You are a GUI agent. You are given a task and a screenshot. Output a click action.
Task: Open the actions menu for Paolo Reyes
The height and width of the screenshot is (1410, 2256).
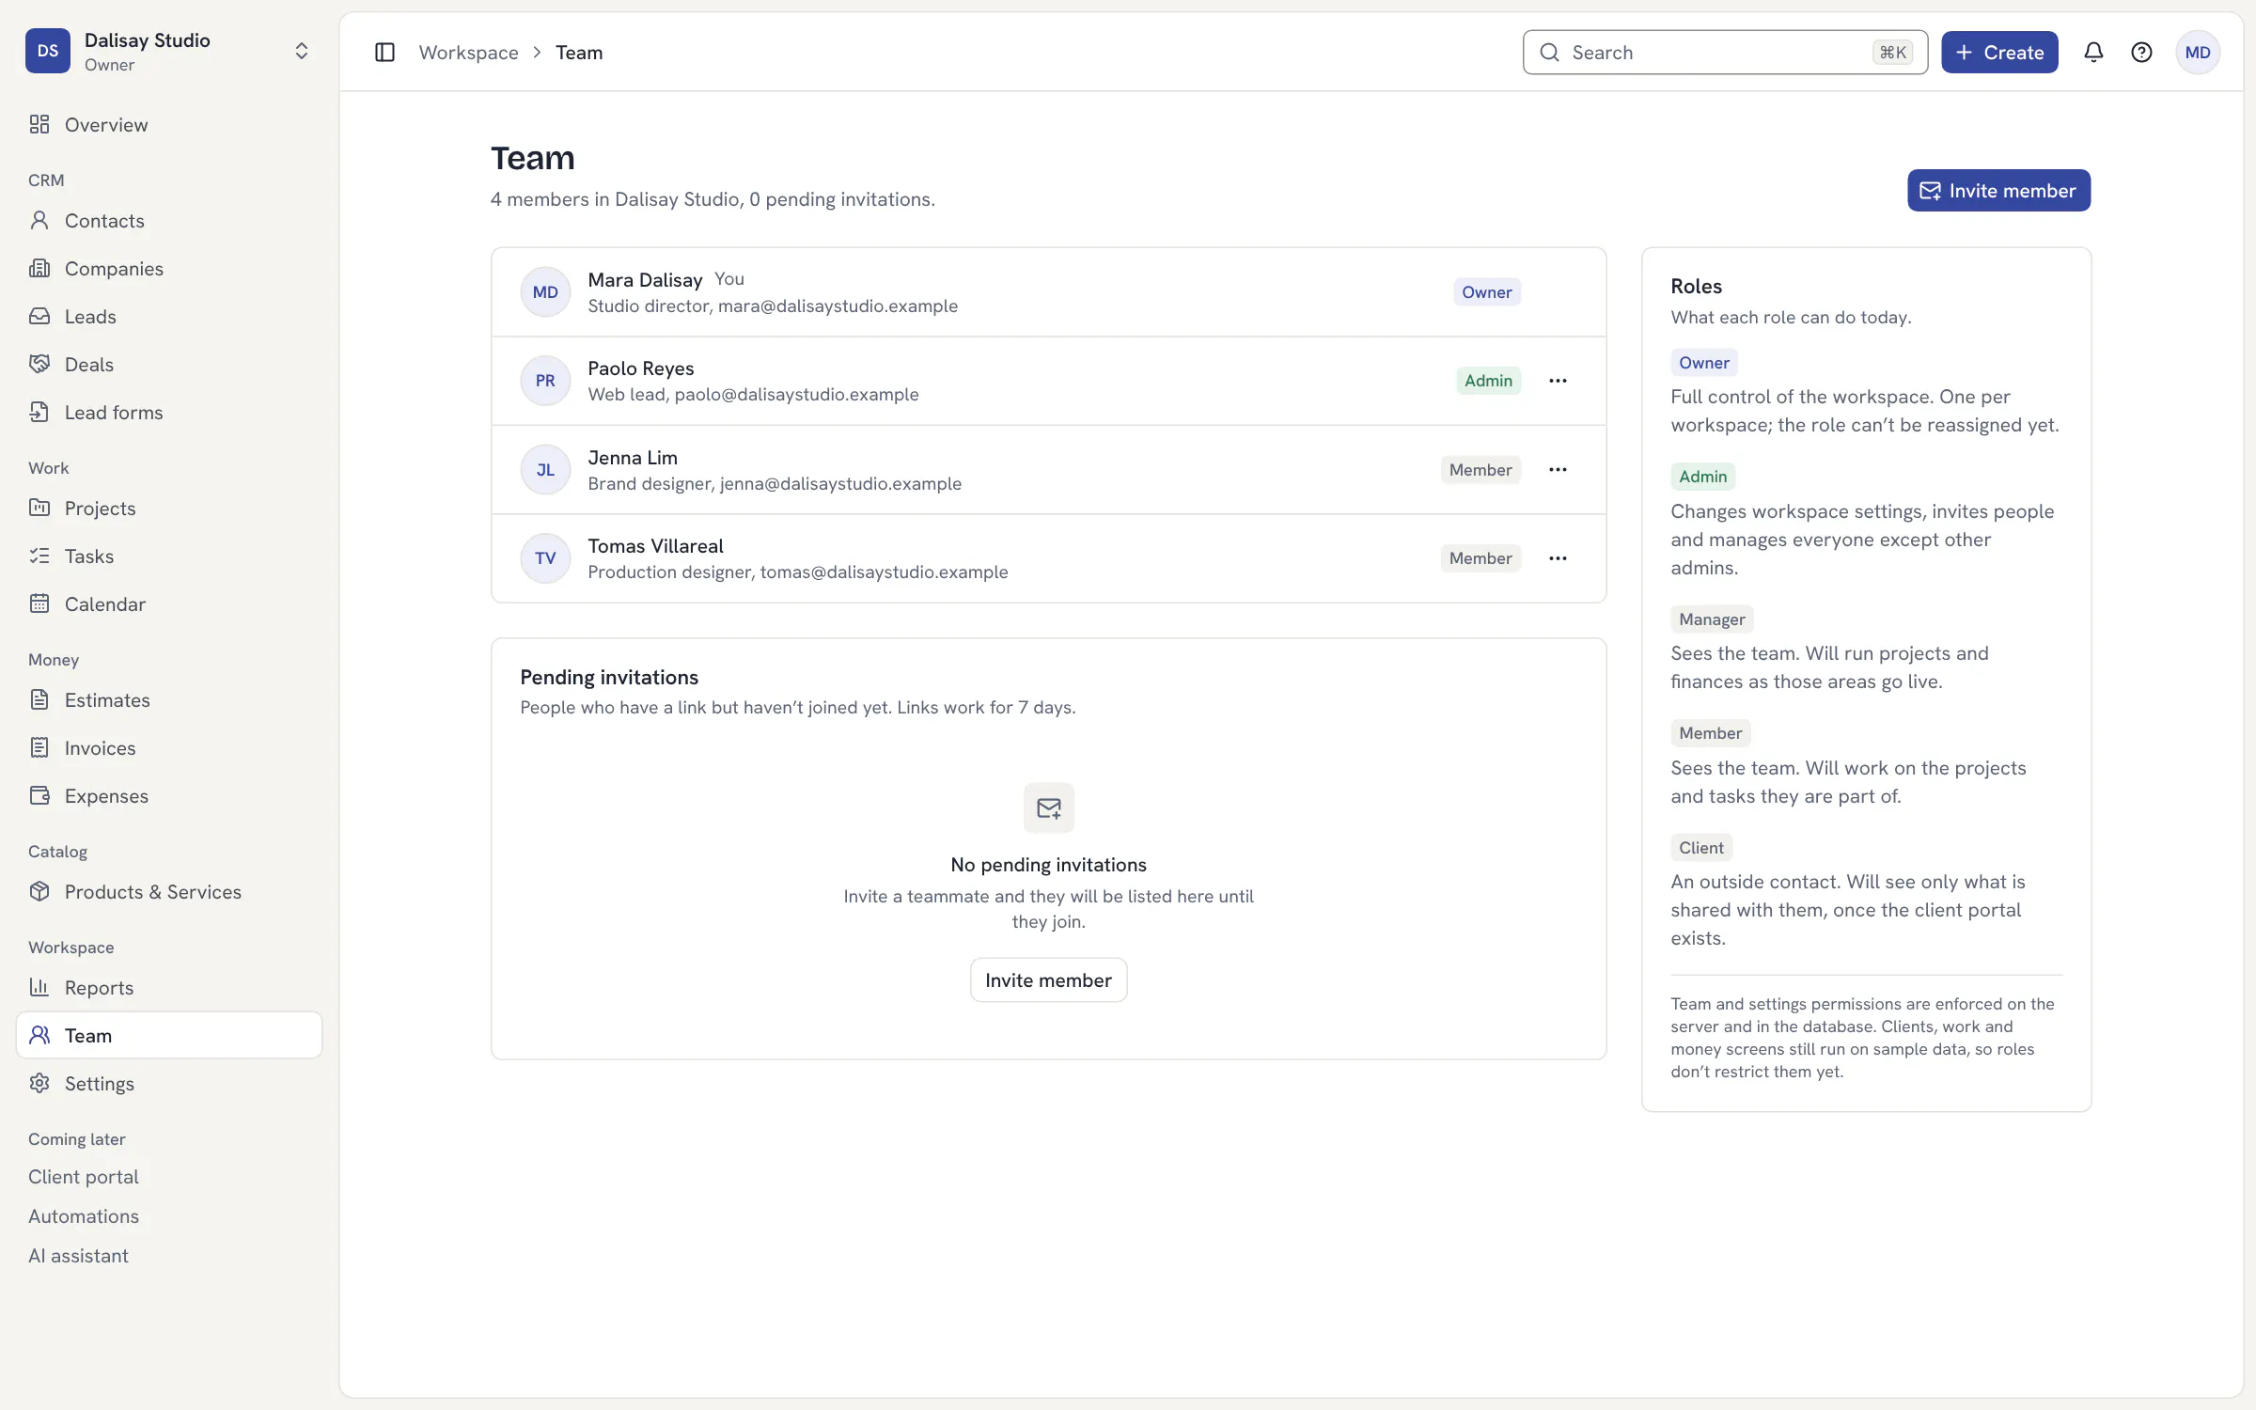[x=1558, y=381]
